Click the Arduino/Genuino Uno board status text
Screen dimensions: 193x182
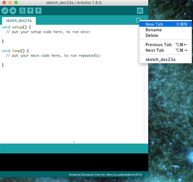pos(105,175)
